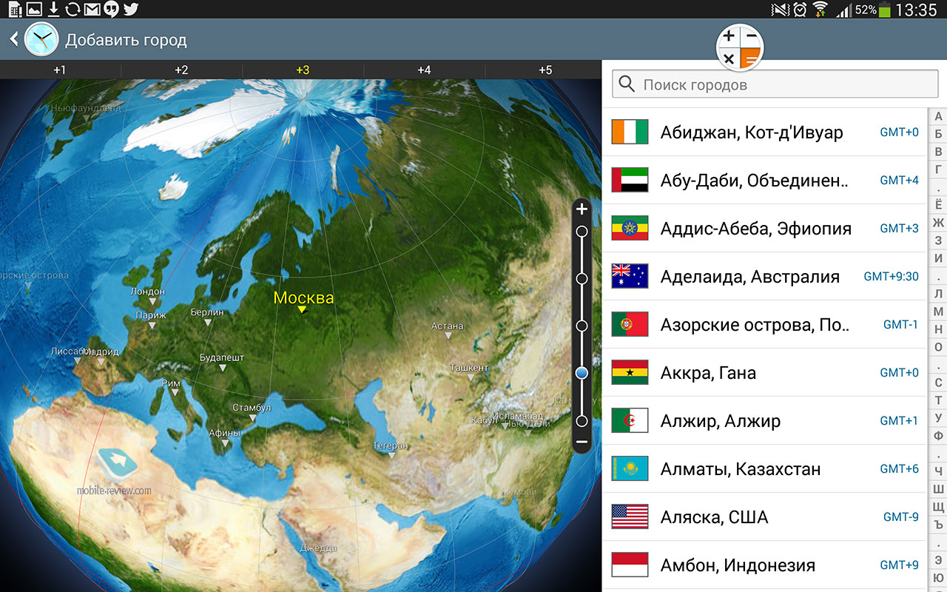The height and width of the screenshot is (592, 947).
Task: Select the highlighted +3 time zone header
Action: [x=303, y=70]
